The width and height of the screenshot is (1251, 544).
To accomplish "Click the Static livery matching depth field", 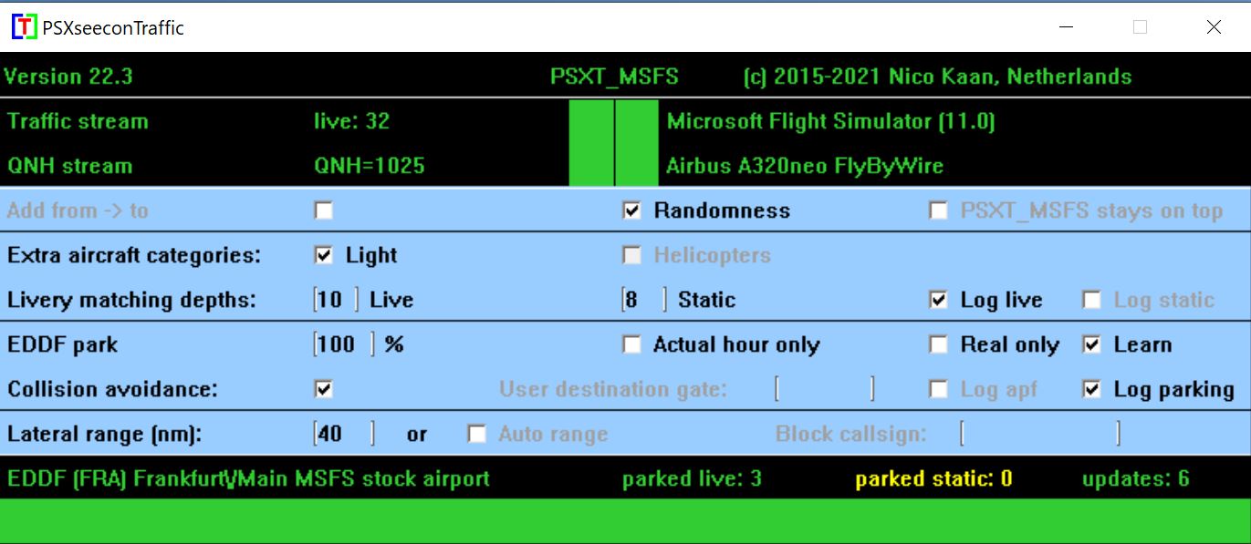I will [x=644, y=300].
